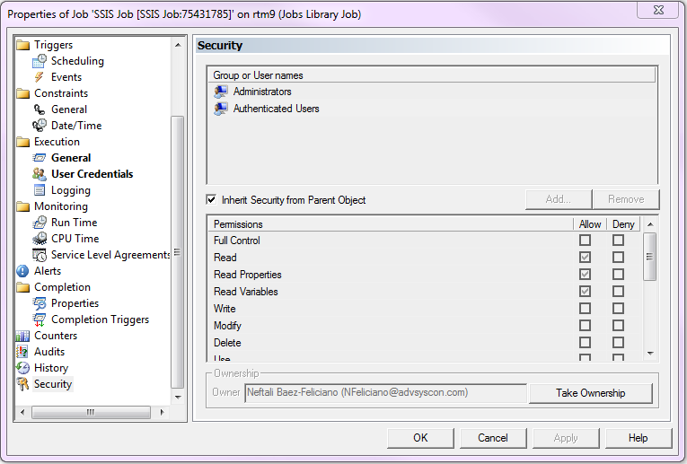Toggle Allow checkbox for Read Variables
687x464 pixels.
point(585,292)
